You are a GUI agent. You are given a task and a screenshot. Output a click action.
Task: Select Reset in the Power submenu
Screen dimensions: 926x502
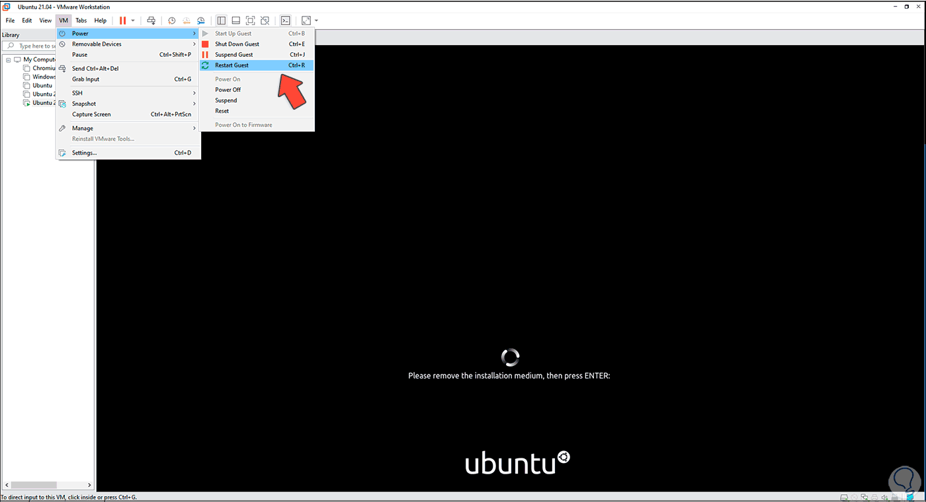click(x=257, y=111)
